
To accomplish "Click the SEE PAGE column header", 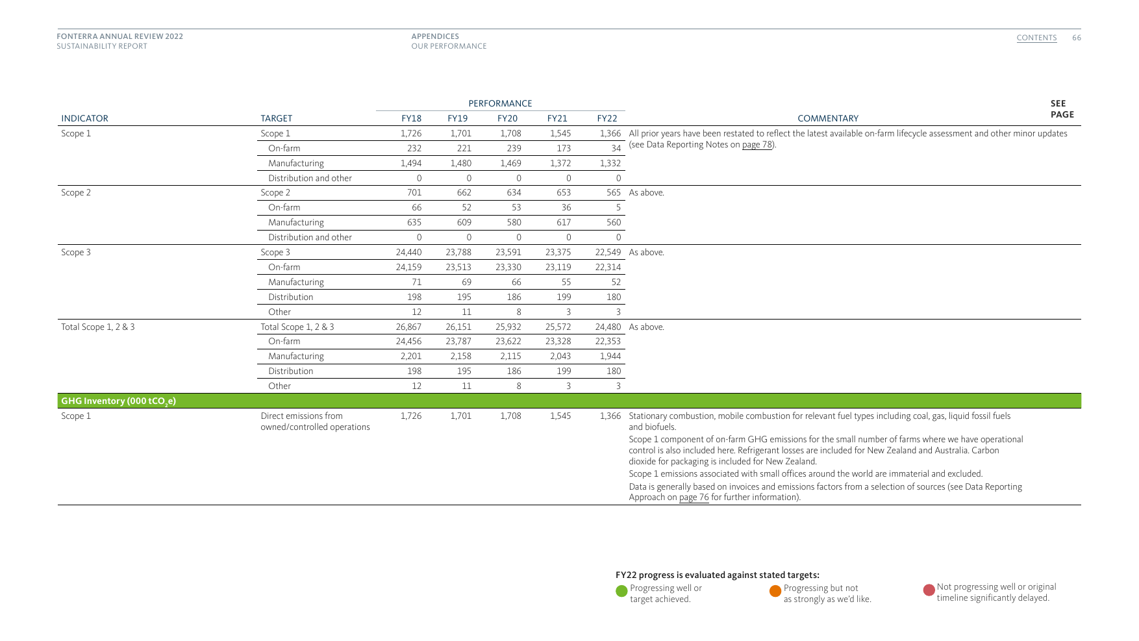I will [1062, 109].
